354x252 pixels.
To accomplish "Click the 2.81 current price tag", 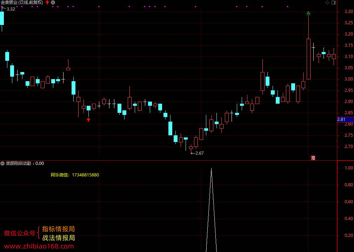I will point(345,119).
